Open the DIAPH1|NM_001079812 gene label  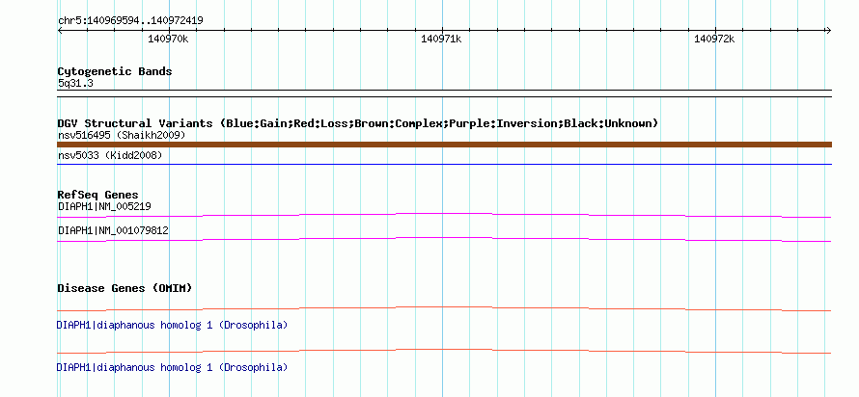coord(113,230)
